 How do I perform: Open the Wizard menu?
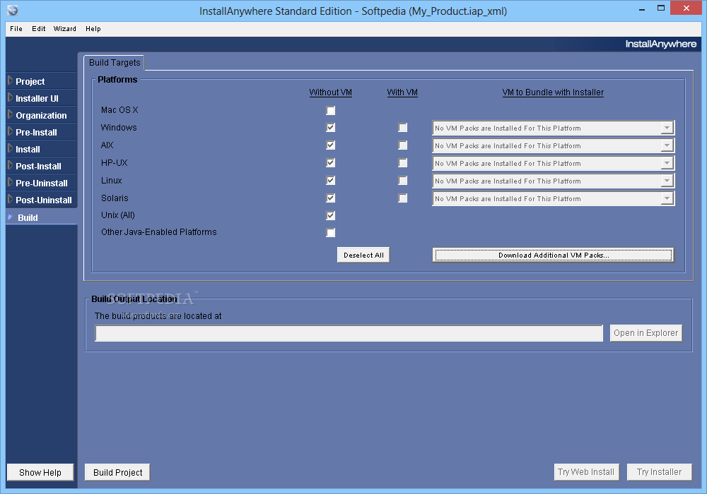coord(64,29)
